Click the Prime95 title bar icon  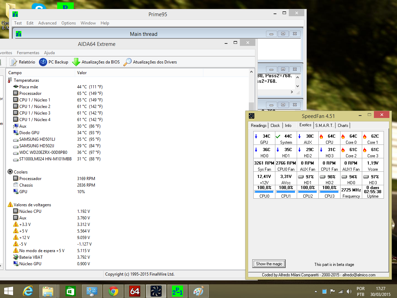(15, 14)
